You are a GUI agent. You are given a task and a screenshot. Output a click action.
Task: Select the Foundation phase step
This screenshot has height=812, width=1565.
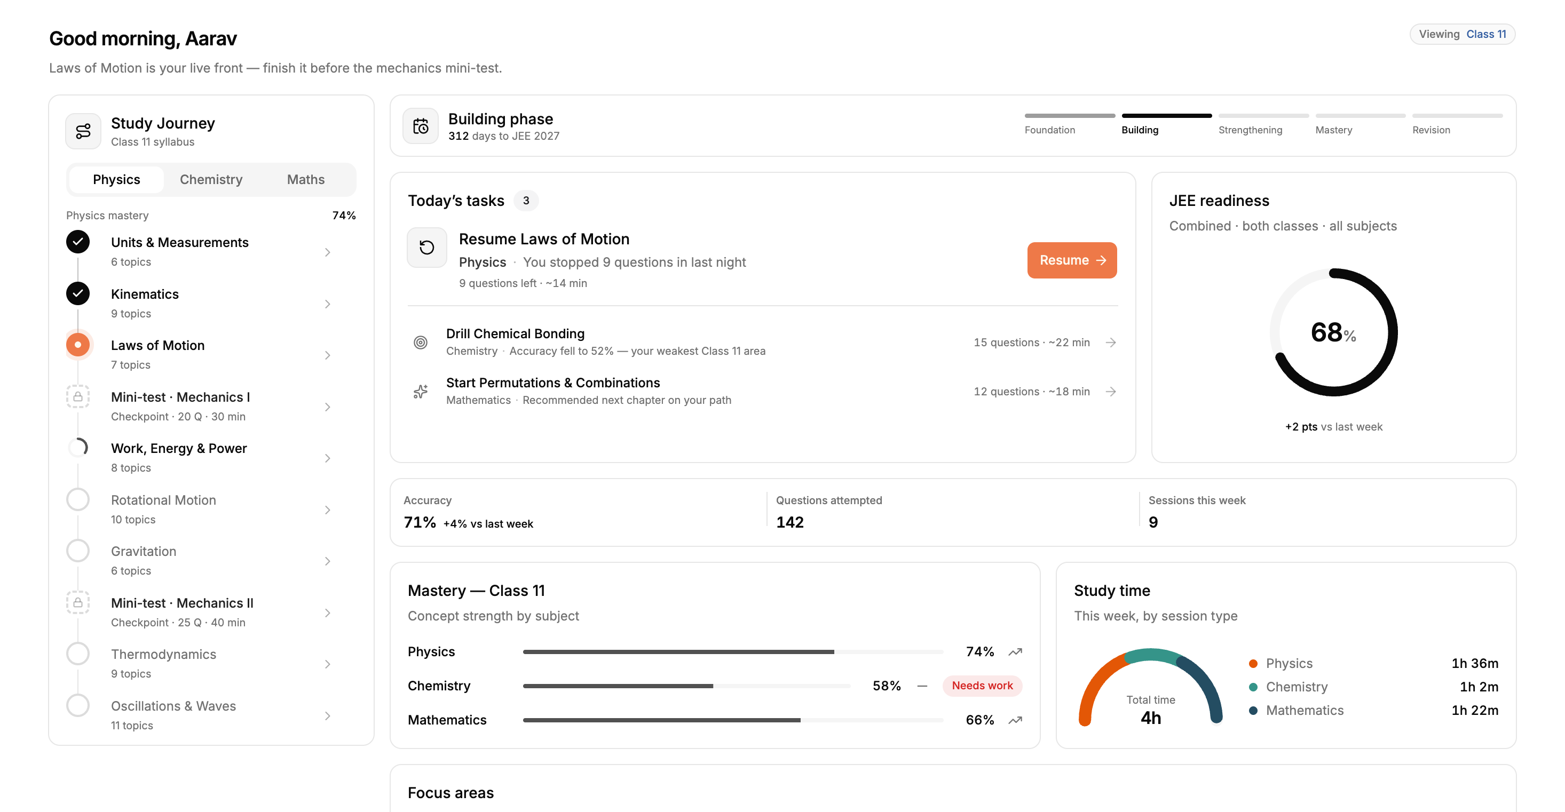coord(1069,124)
